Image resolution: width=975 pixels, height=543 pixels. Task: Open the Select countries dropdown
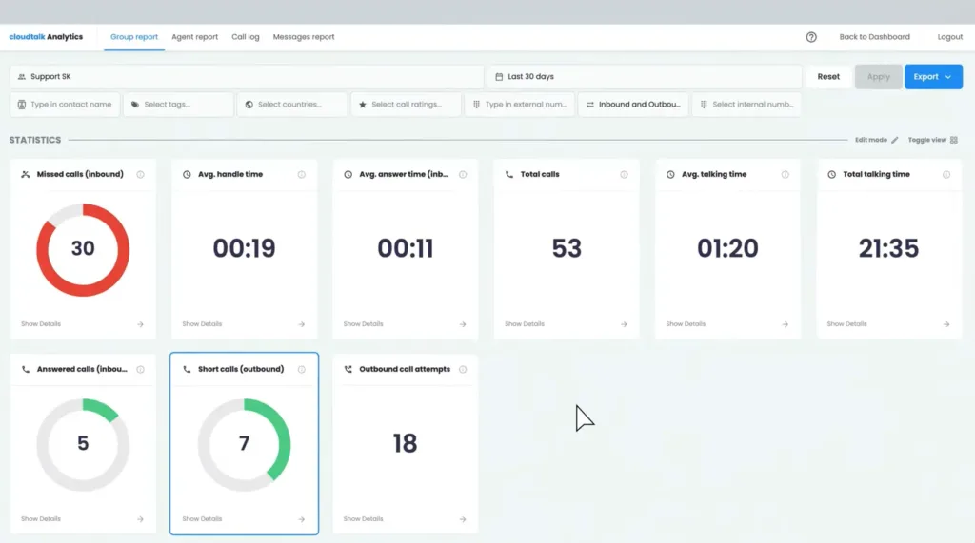pos(292,105)
